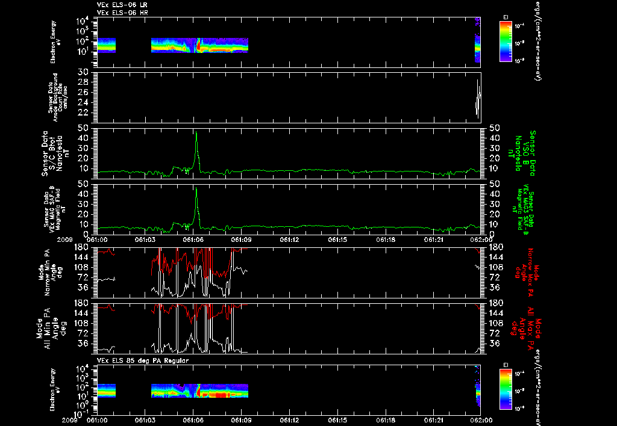Click '061:21' on the axis under the 85 deg PA spectrogram
Image resolution: width=617 pixels, height=426 pixels.
coord(434,420)
